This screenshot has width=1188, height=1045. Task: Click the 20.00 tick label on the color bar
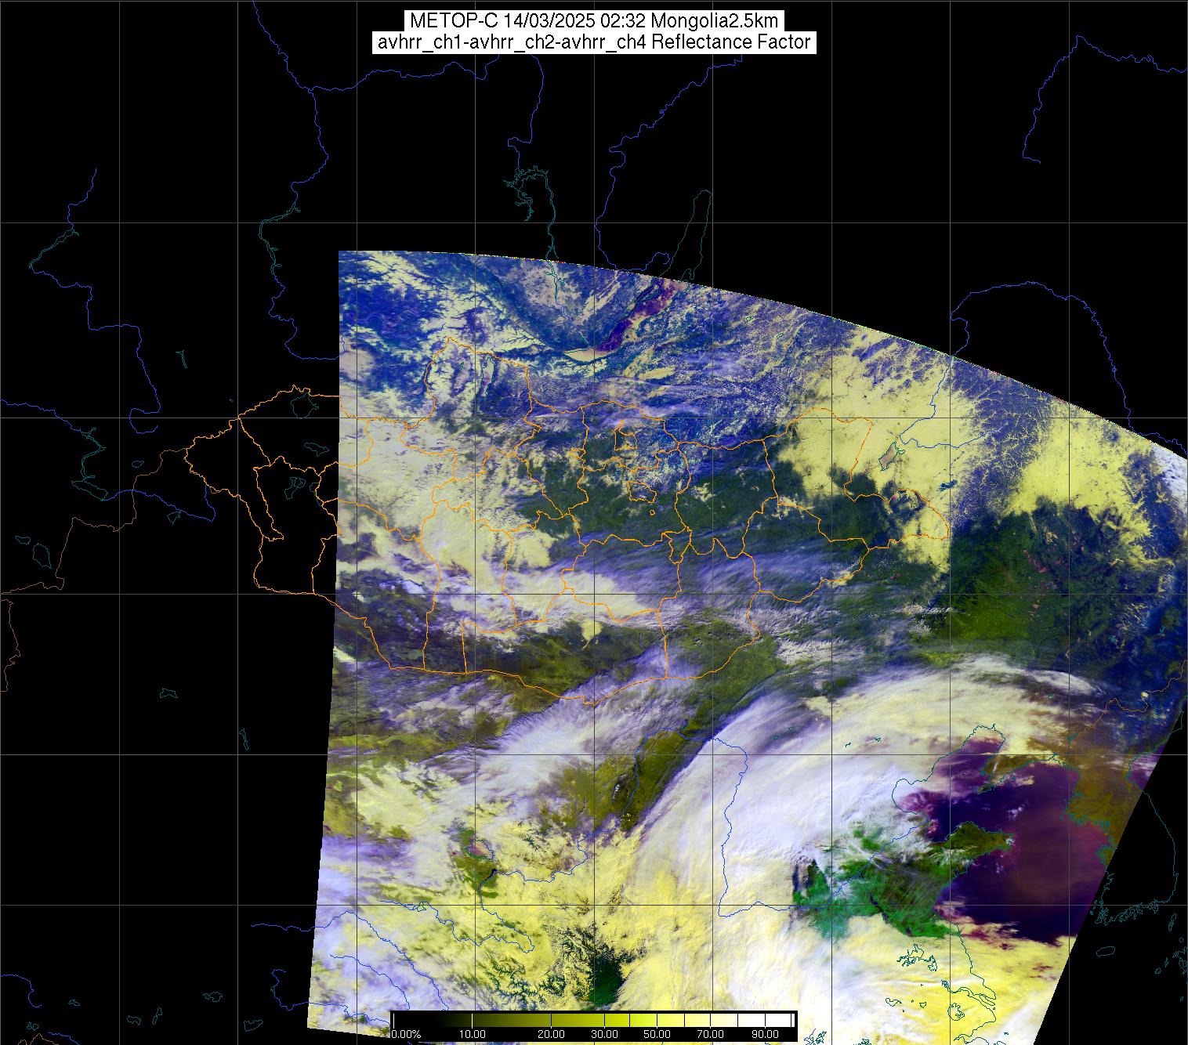click(x=552, y=1035)
